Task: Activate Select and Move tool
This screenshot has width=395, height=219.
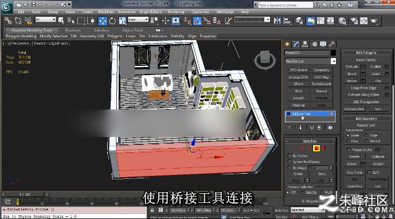Action: coord(103,21)
